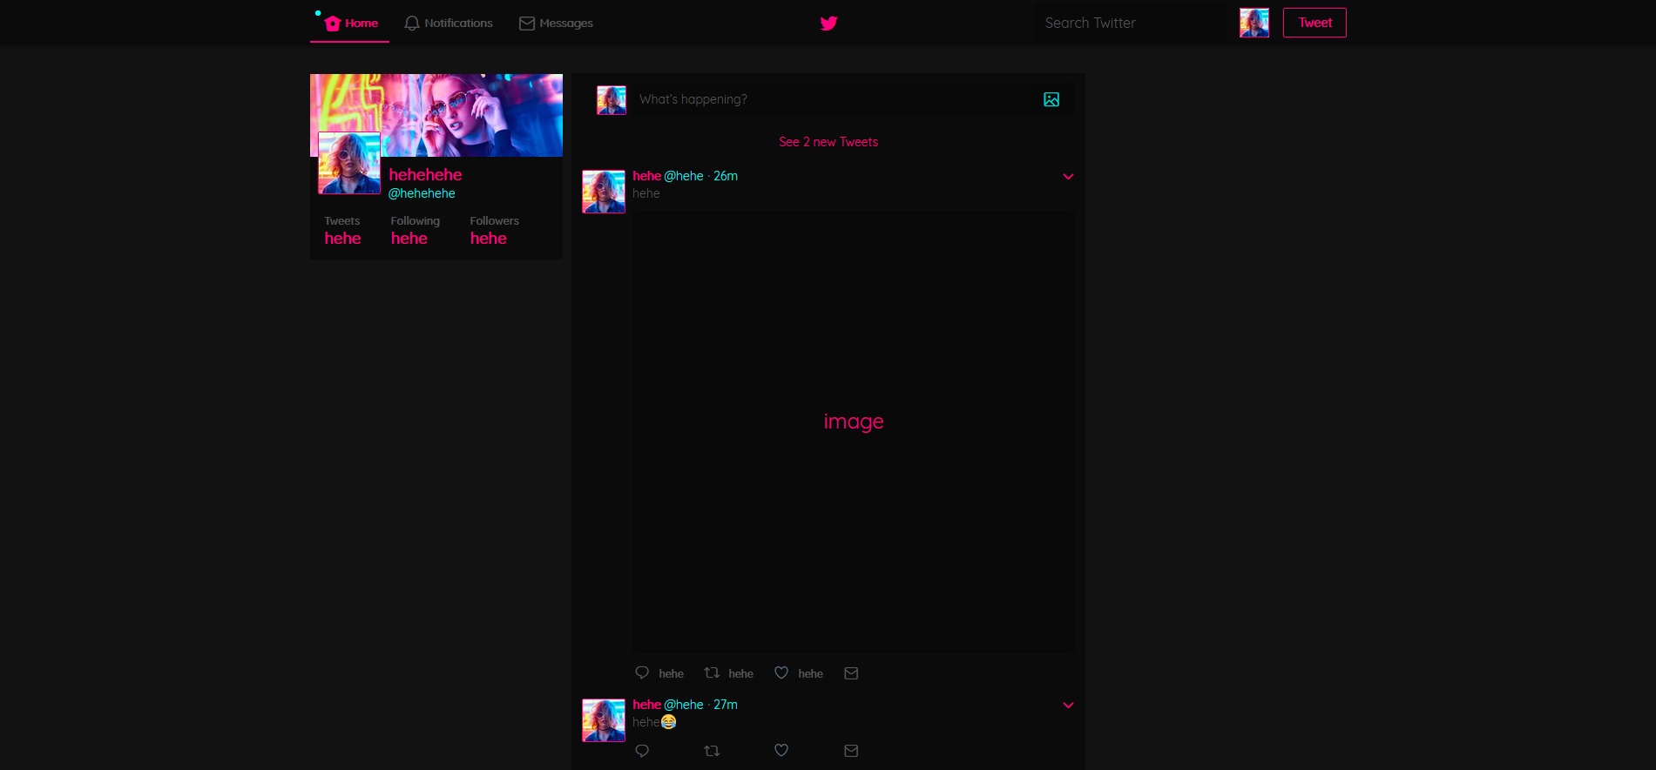Image resolution: width=1656 pixels, height=770 pixels.
Task: Open the @hehehehe handle link
Action: pos(422,193)
